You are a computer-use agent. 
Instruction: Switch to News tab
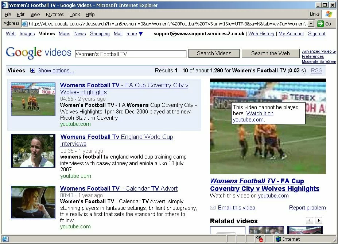coord(80,34)
